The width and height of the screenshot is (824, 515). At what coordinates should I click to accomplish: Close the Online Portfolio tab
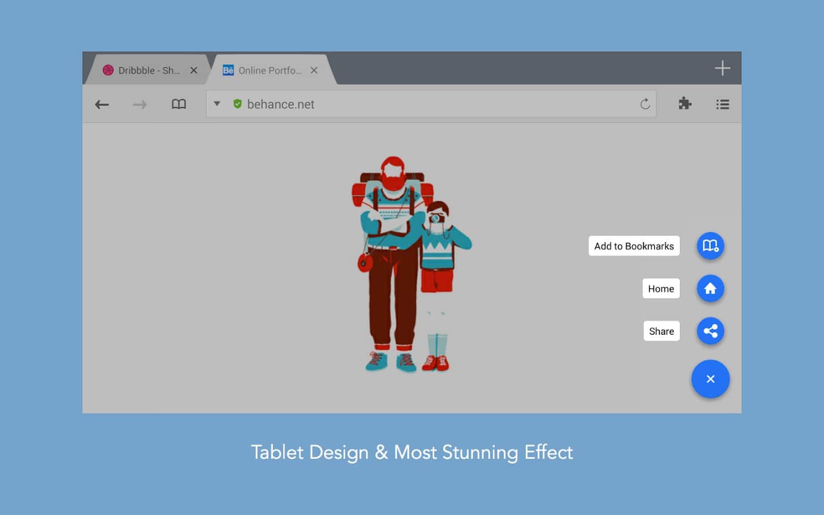314,70
